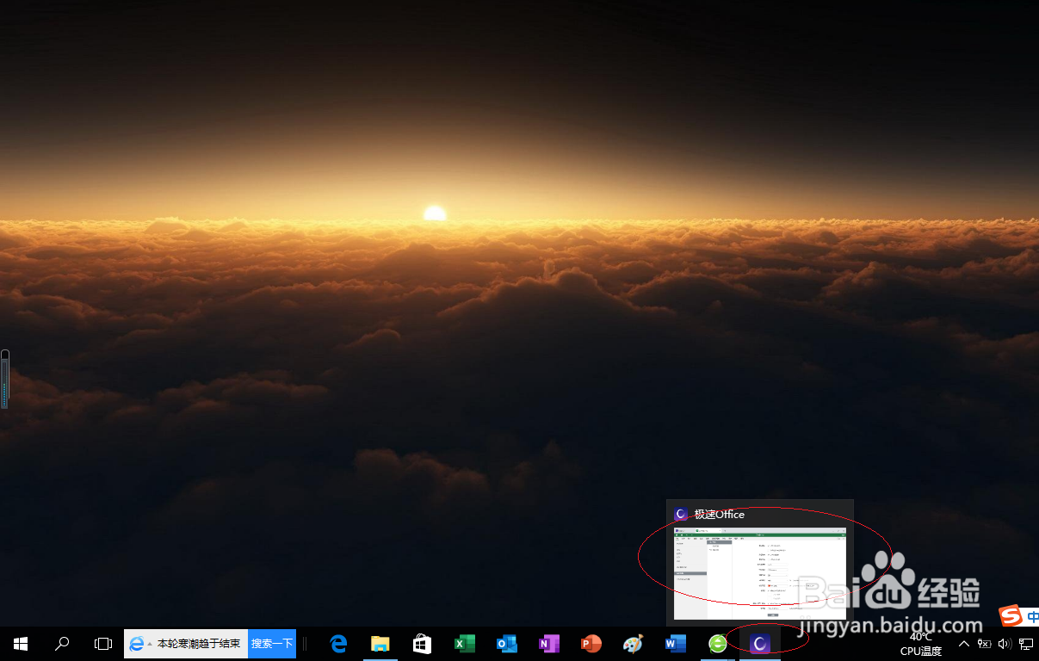Mute system audio via the volume icon
This screenshot has width=1039, height=661.
tap(1005, 644)
